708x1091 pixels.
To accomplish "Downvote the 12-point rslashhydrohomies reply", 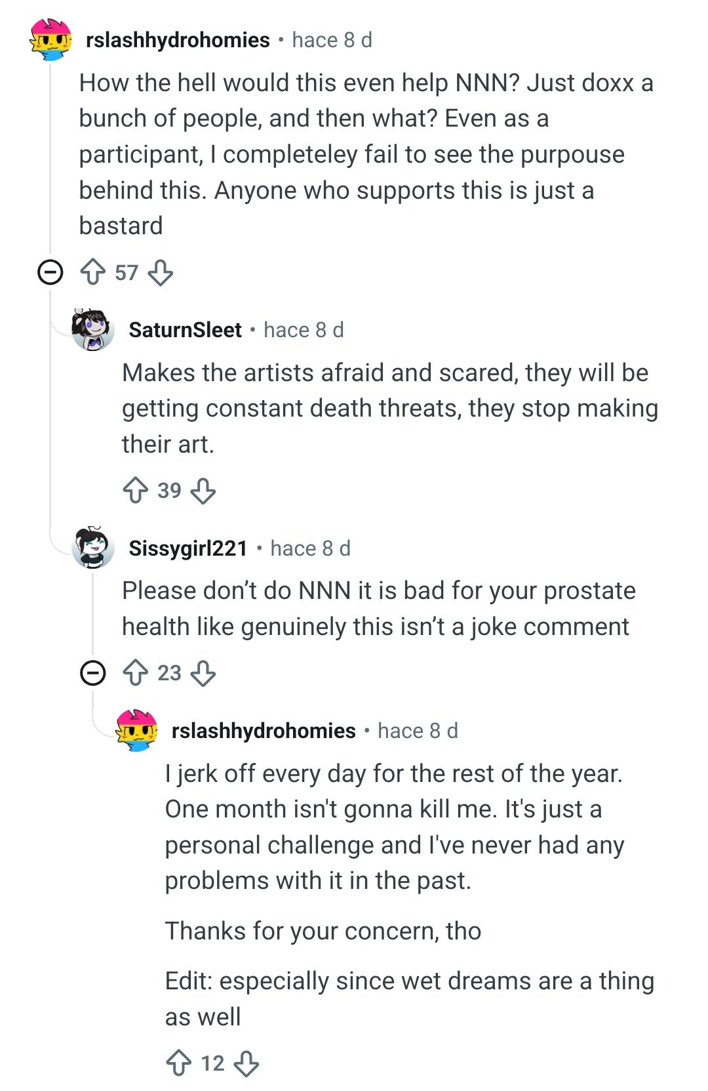I will (x=246, y=1063).
